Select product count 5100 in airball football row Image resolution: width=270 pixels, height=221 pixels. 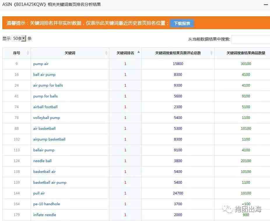(x=246, y=107)
